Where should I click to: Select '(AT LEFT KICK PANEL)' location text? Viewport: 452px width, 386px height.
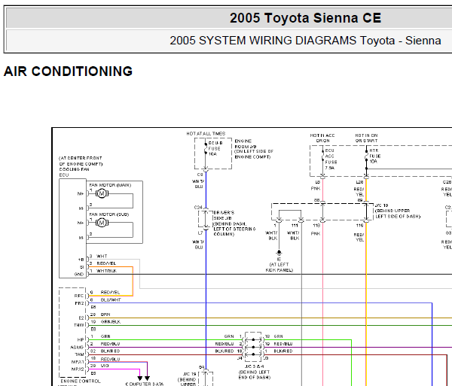(x=279, y=267)
